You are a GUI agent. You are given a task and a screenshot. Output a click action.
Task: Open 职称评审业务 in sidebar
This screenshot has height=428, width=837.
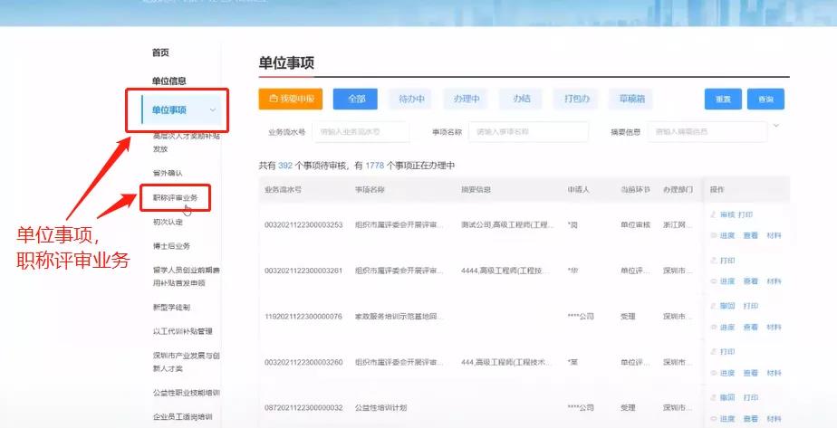[175, 196]
